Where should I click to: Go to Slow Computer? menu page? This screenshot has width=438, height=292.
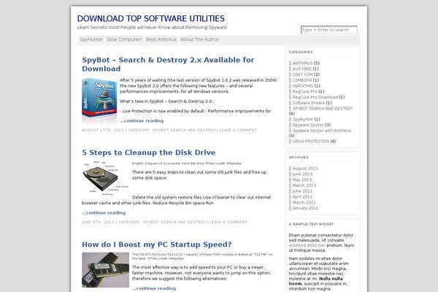click(124, 39)
